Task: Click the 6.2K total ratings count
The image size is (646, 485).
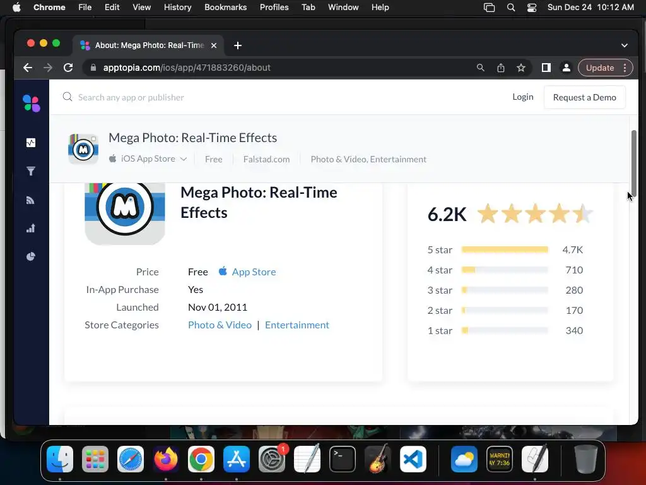Action: 447,215
